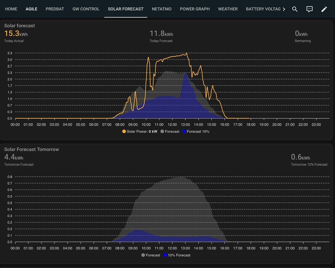Open the WEATHER tab
This screenshot has height=268, width=335.
coord(228,9)
